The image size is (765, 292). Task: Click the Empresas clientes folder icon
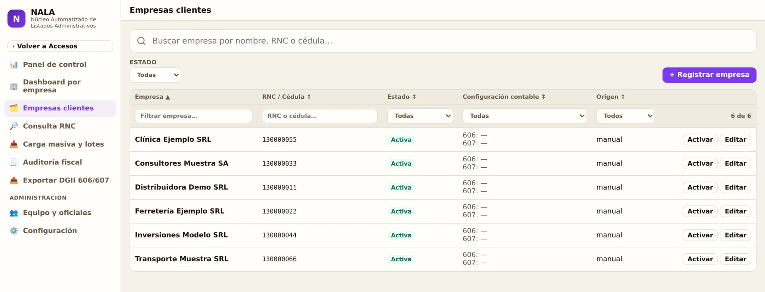[14, 108]
